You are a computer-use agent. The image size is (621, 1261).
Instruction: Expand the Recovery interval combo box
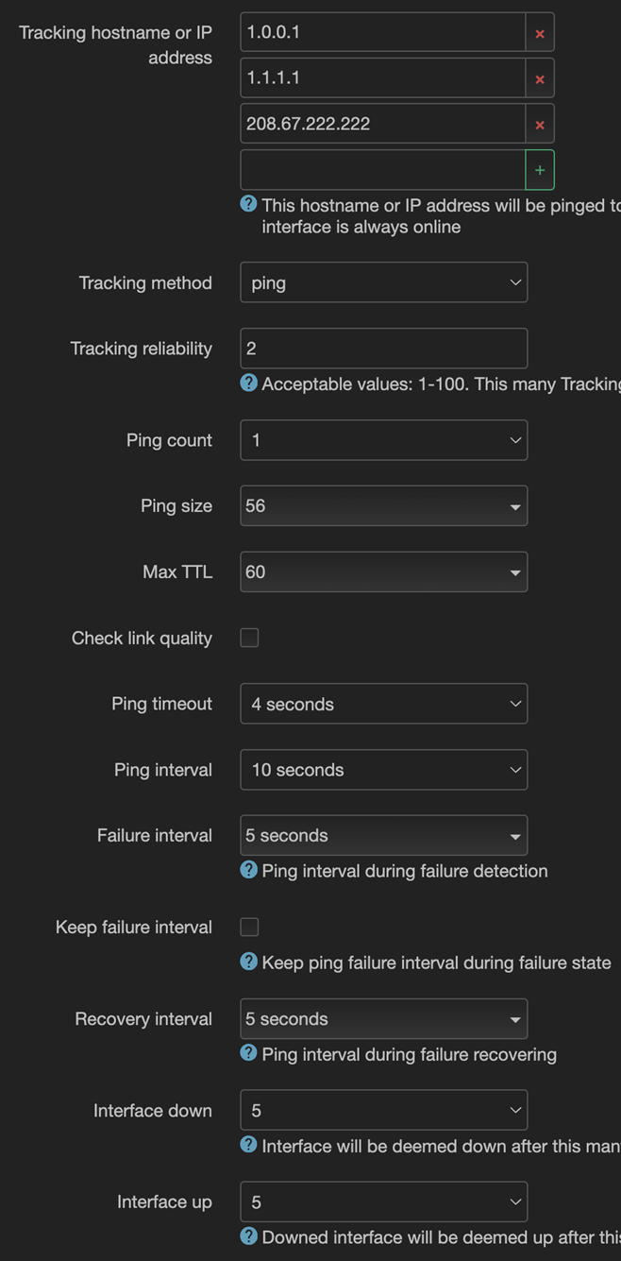point(383,1018)
